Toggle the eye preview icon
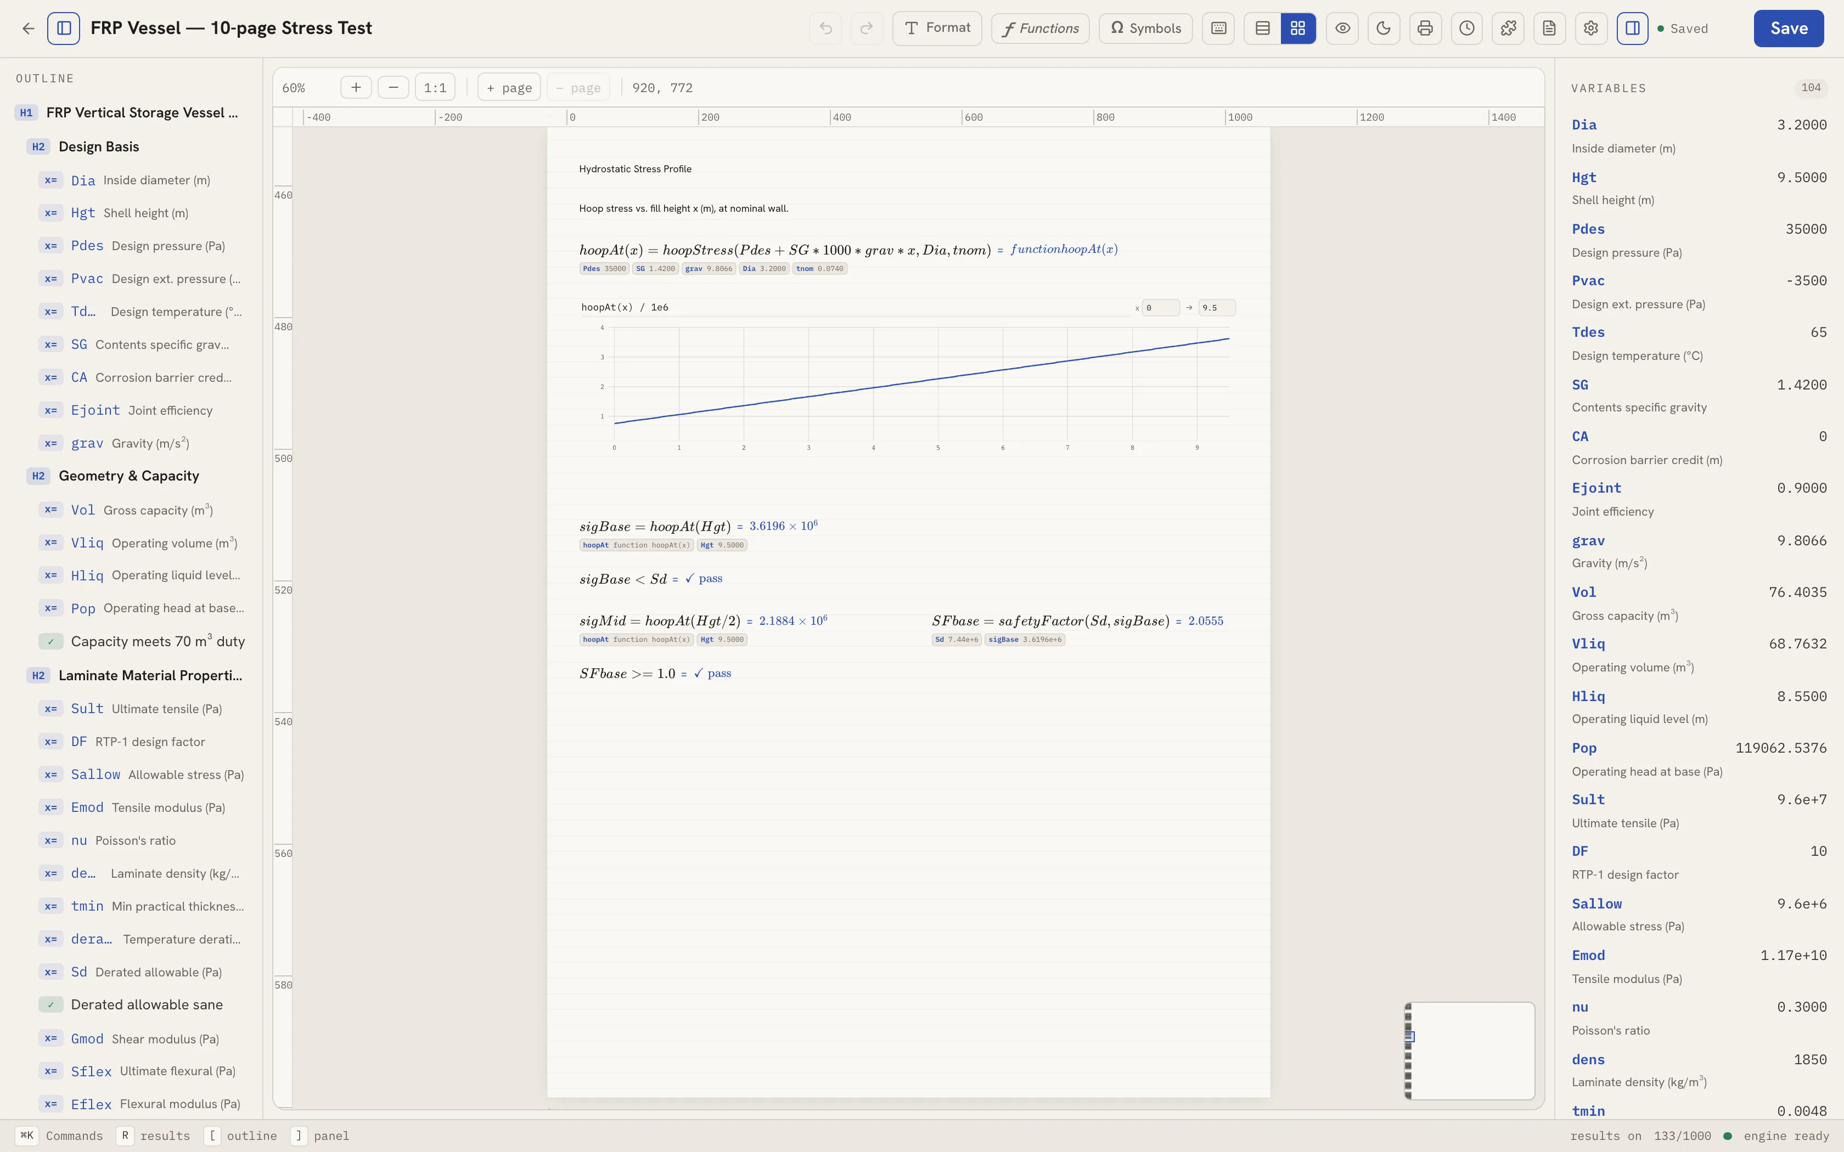1844x1152 pixels. 1342,28
